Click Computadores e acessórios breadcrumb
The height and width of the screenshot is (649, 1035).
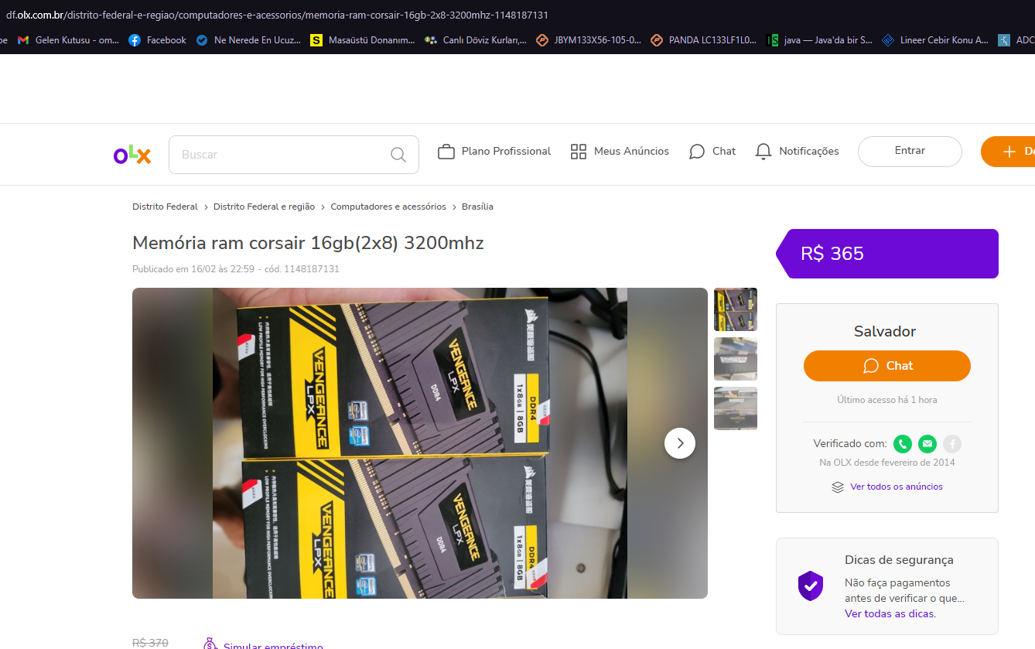388,207
